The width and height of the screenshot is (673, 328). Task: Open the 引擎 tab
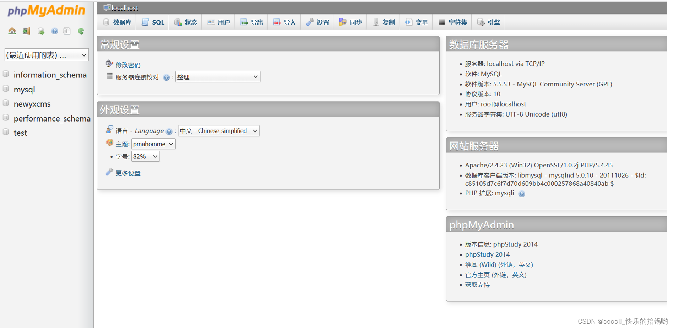(489, 22)
